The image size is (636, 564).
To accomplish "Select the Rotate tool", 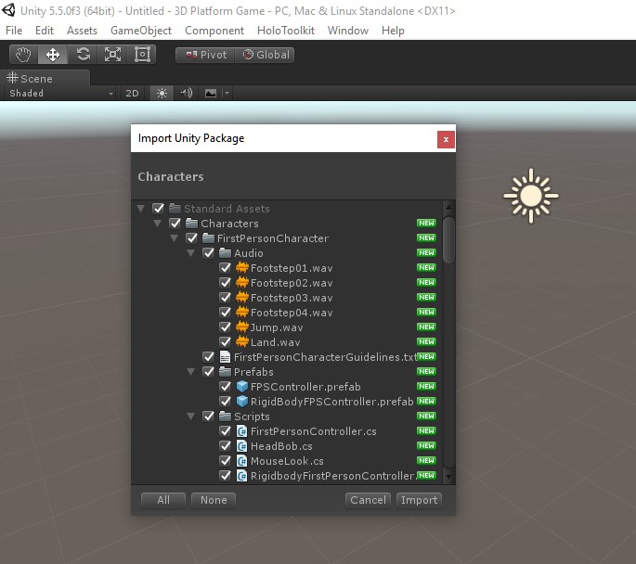I will point(84,55).
